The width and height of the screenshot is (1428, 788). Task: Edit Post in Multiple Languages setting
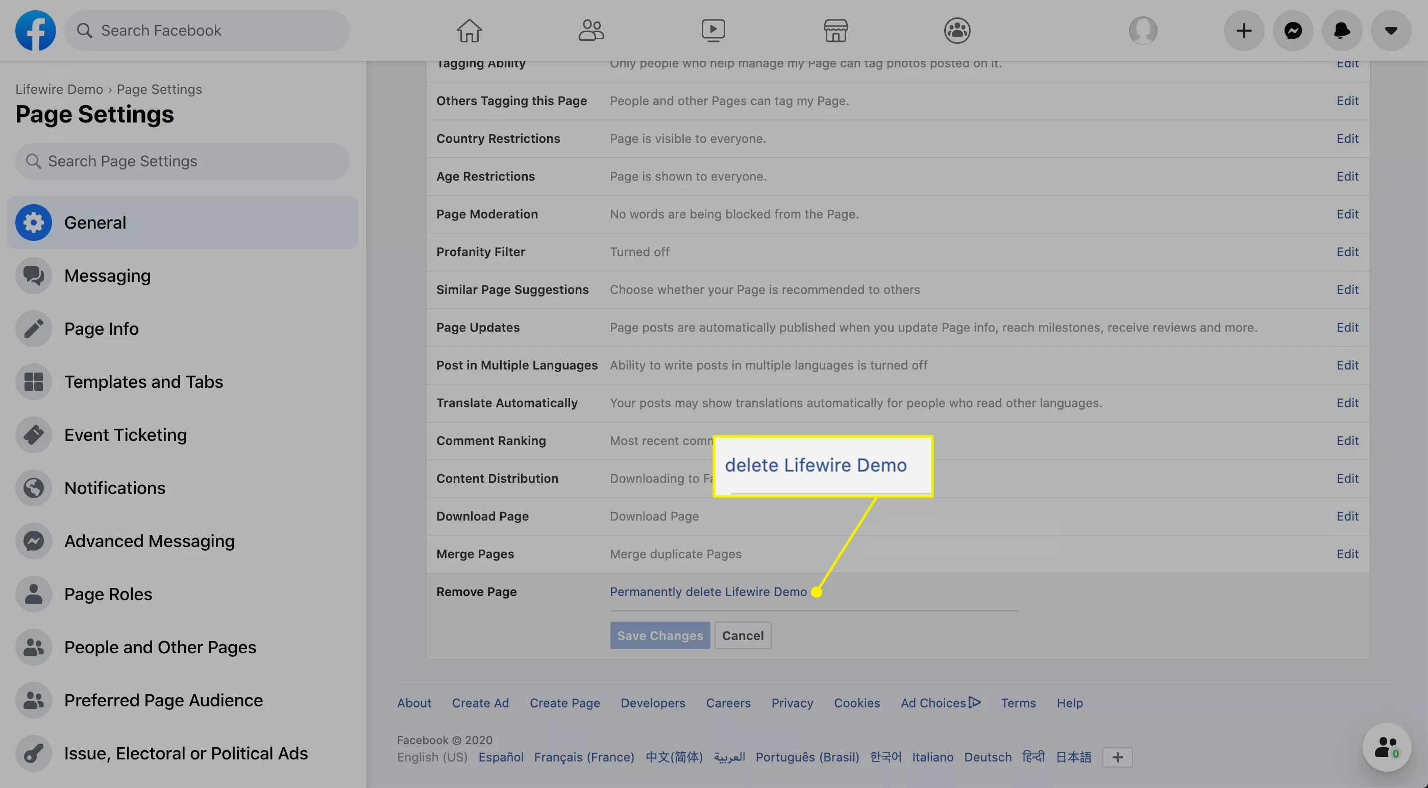pyautogui.click(x=1347, y=365)
